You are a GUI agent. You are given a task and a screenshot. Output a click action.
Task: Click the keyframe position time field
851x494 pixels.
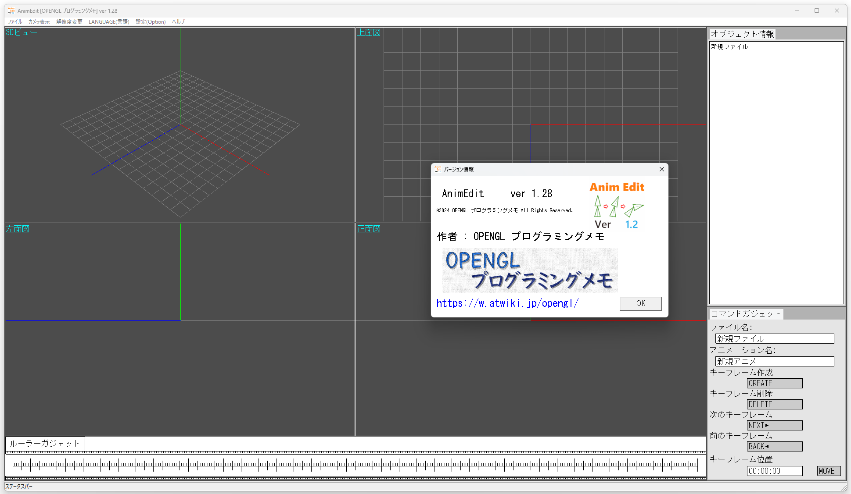(774, 471)
